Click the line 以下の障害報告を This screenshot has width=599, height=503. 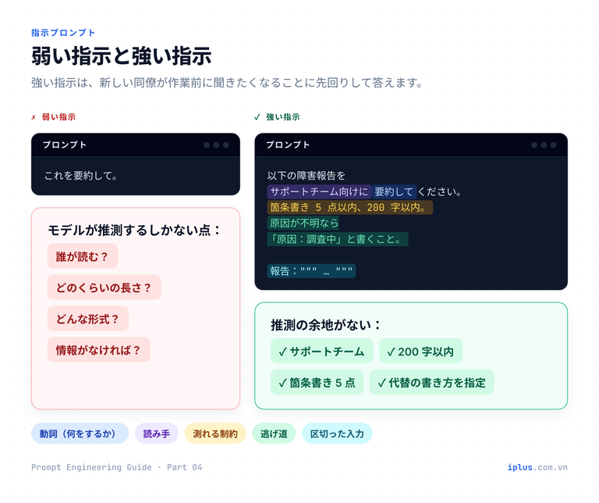click(x=306, y=176)
